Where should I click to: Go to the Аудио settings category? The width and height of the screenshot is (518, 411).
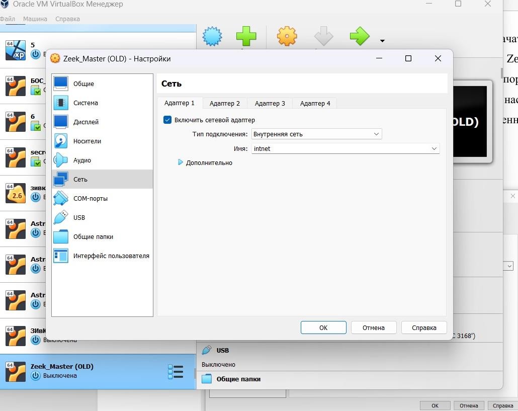click(x=102, y=160)
